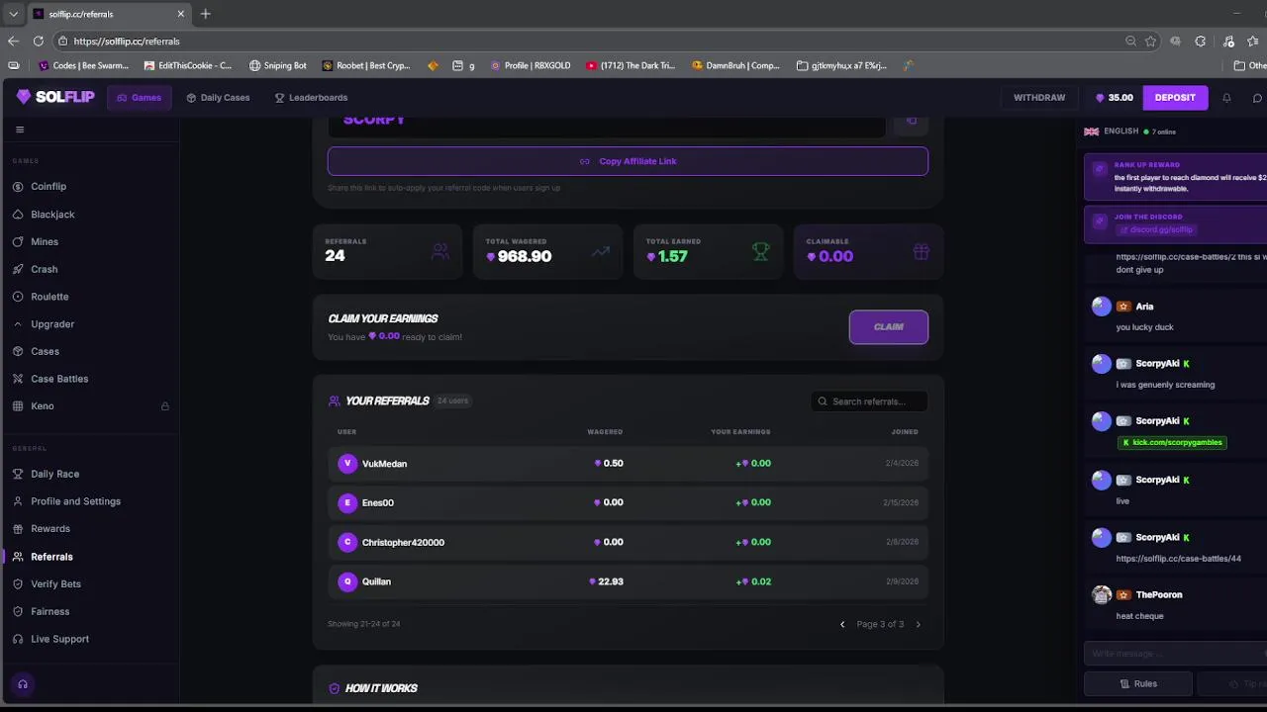Click the Total Earned trophy icon
This screenshot has height=712, width=1267.
click(760, 252)
